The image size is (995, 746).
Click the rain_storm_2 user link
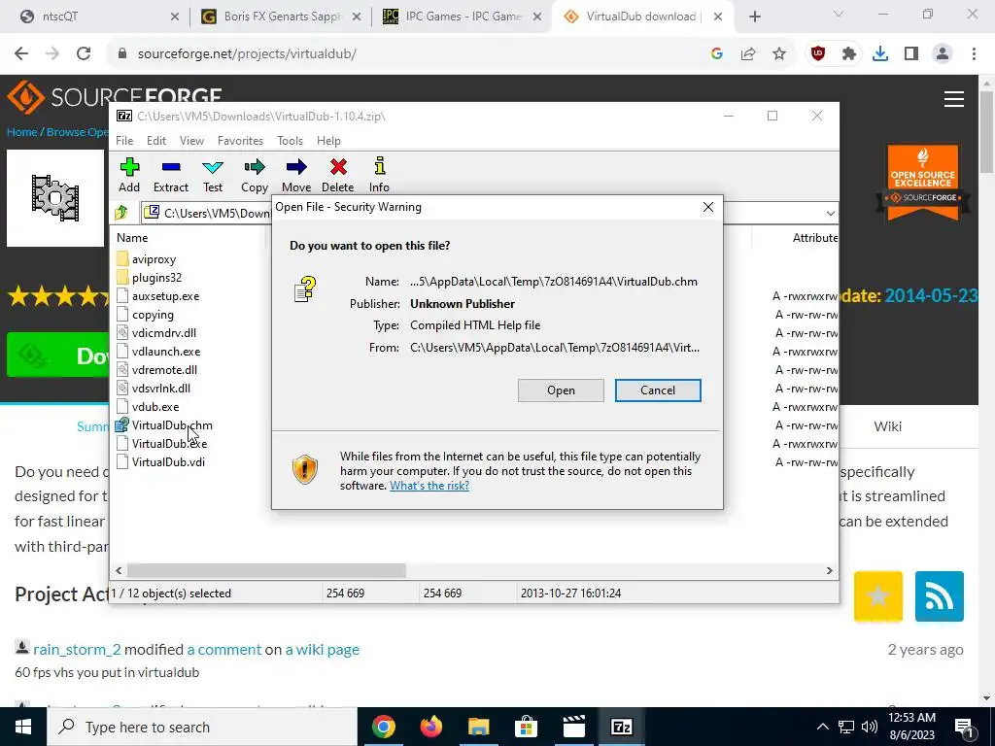point(77,650)
